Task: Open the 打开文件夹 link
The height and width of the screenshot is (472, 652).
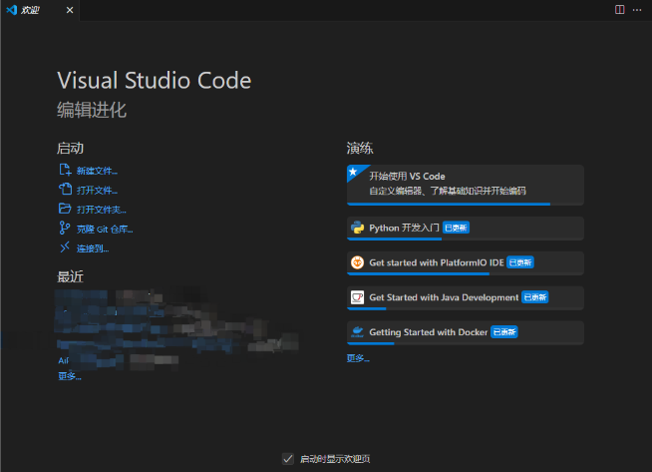Action: 101,210
